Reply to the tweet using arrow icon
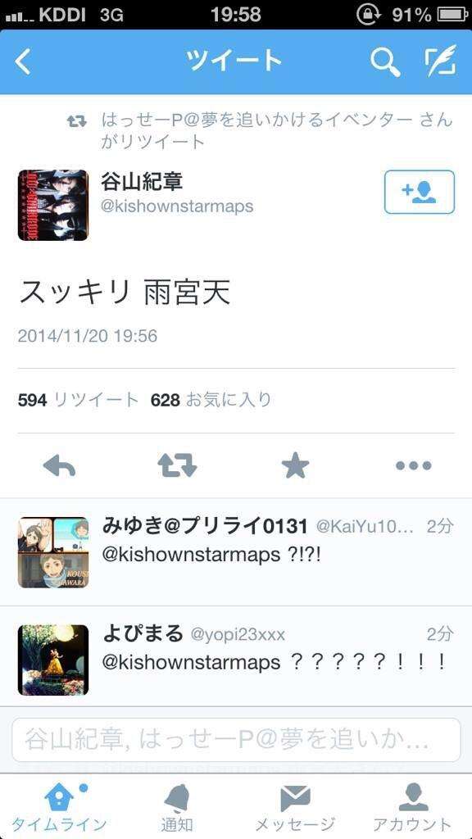This screenshot has width=472, height=839. click(x=59, y=465)
